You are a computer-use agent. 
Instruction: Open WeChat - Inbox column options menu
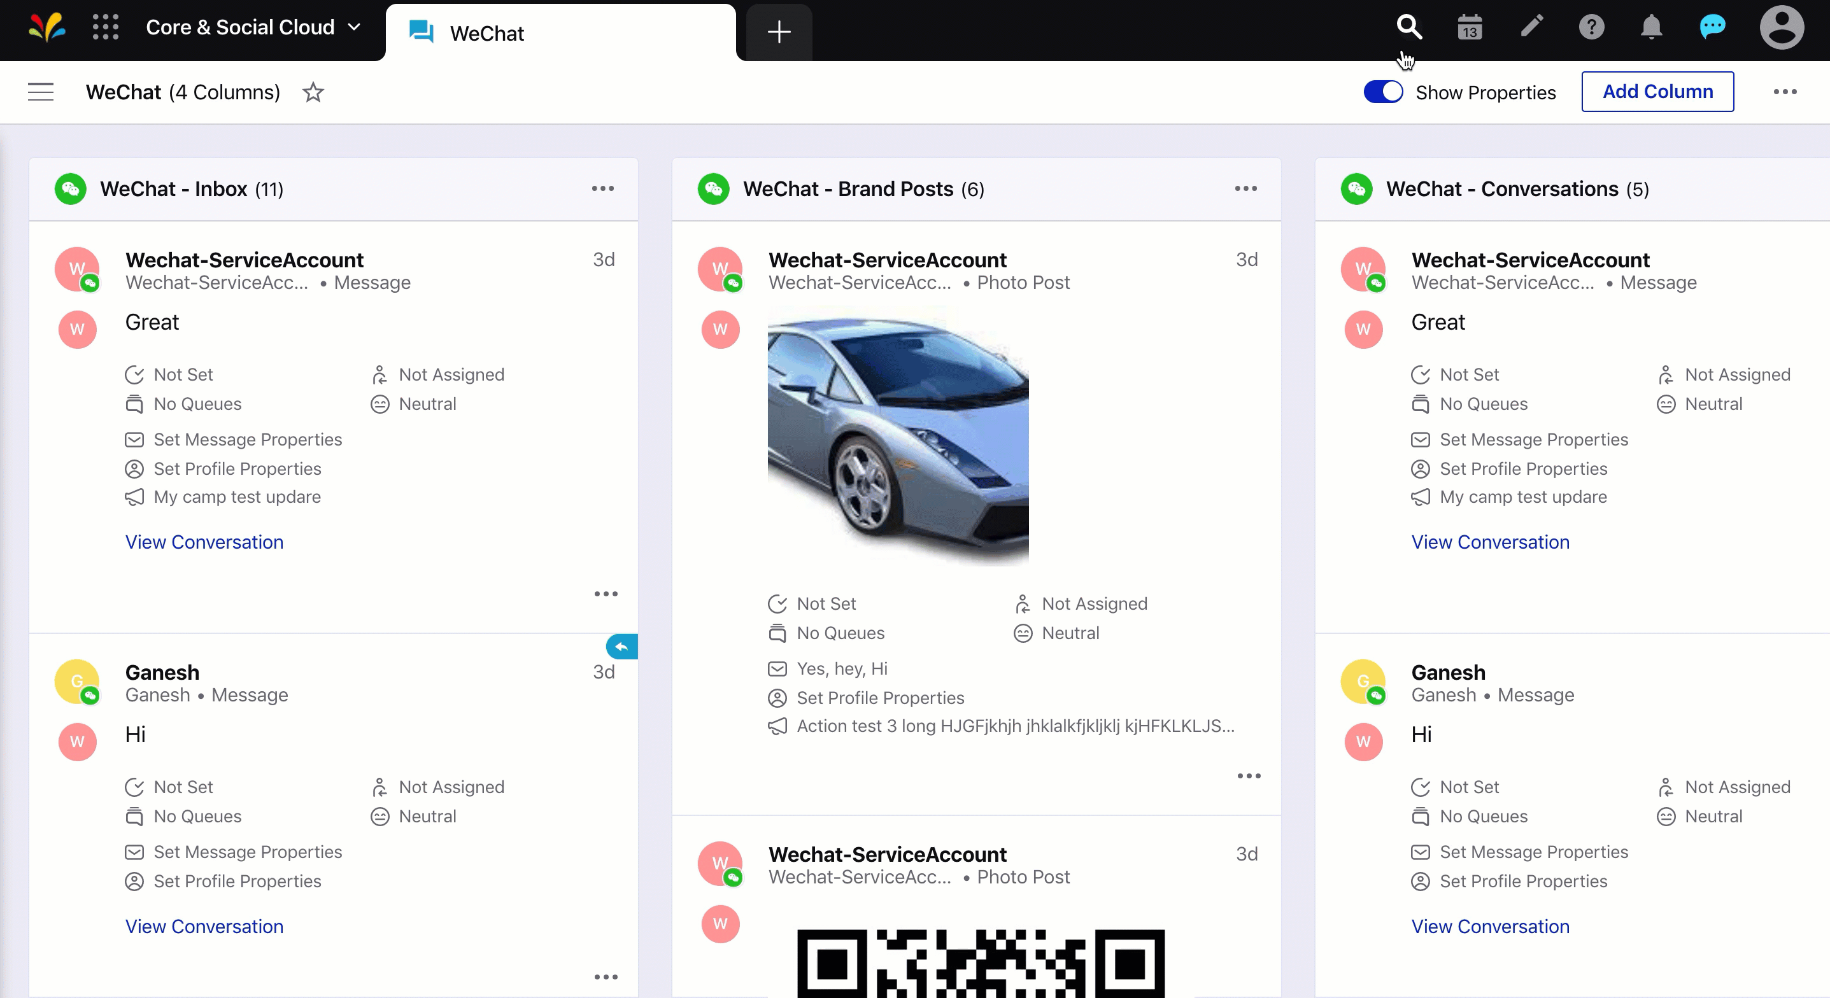pos(602,188)
